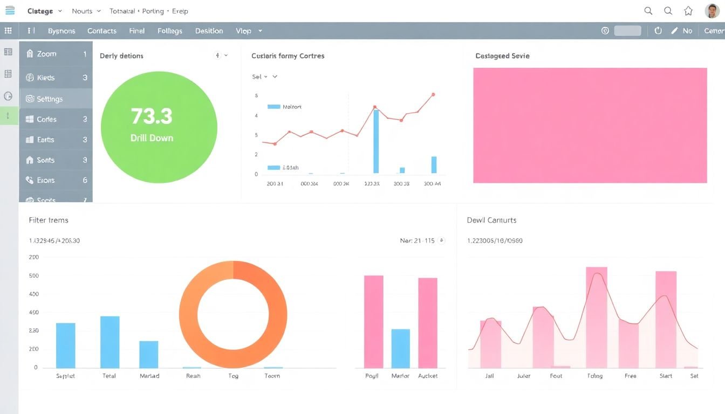Click the green 73.3 Drill Down circle
The width and height of the screenshot is (725, 414).
[x=159, y=127]
